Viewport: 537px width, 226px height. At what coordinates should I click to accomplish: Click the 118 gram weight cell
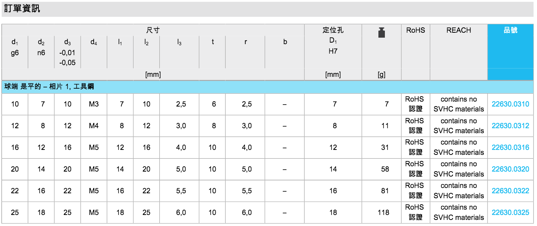pos(383,213)
